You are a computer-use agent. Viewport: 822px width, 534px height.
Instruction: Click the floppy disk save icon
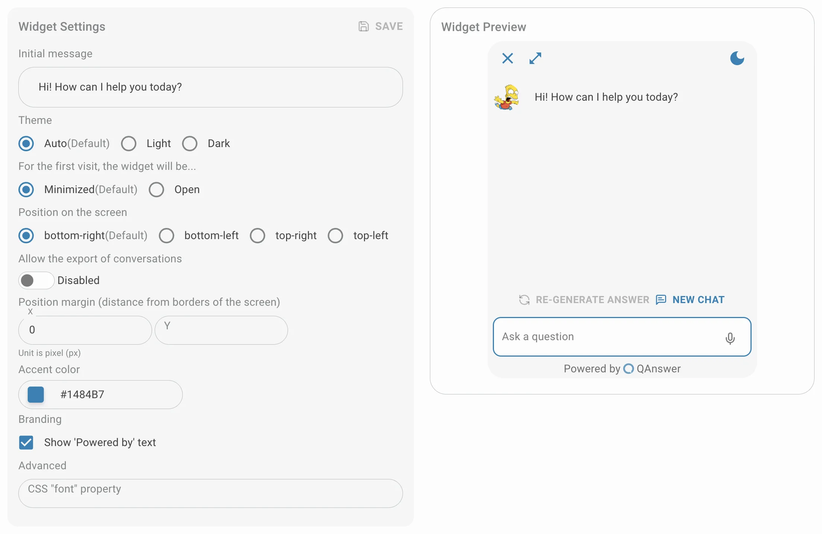coord(364,26)
